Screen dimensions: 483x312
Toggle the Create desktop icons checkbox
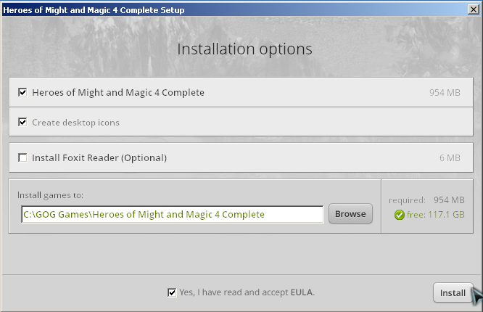coord(22,122)
